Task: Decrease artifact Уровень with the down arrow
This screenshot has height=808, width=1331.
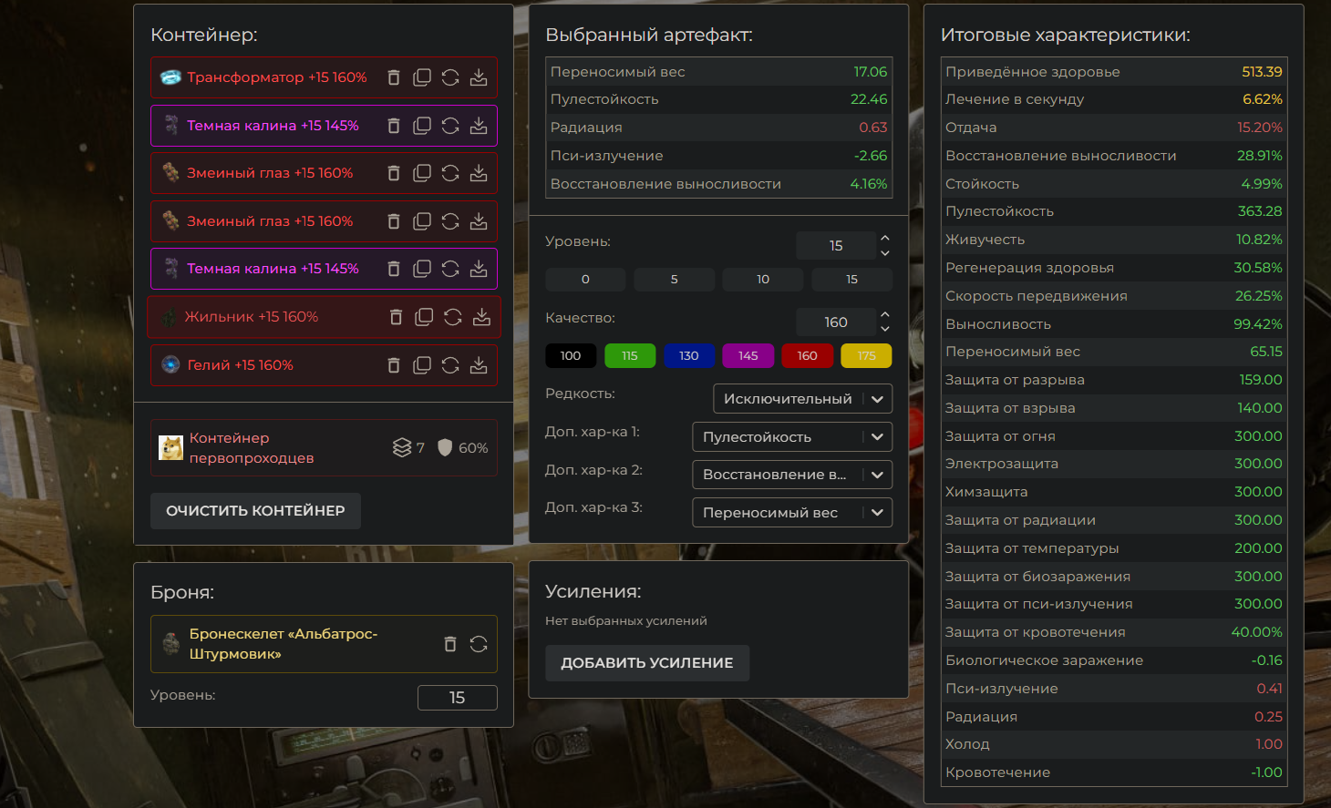Action: point(885,253)
